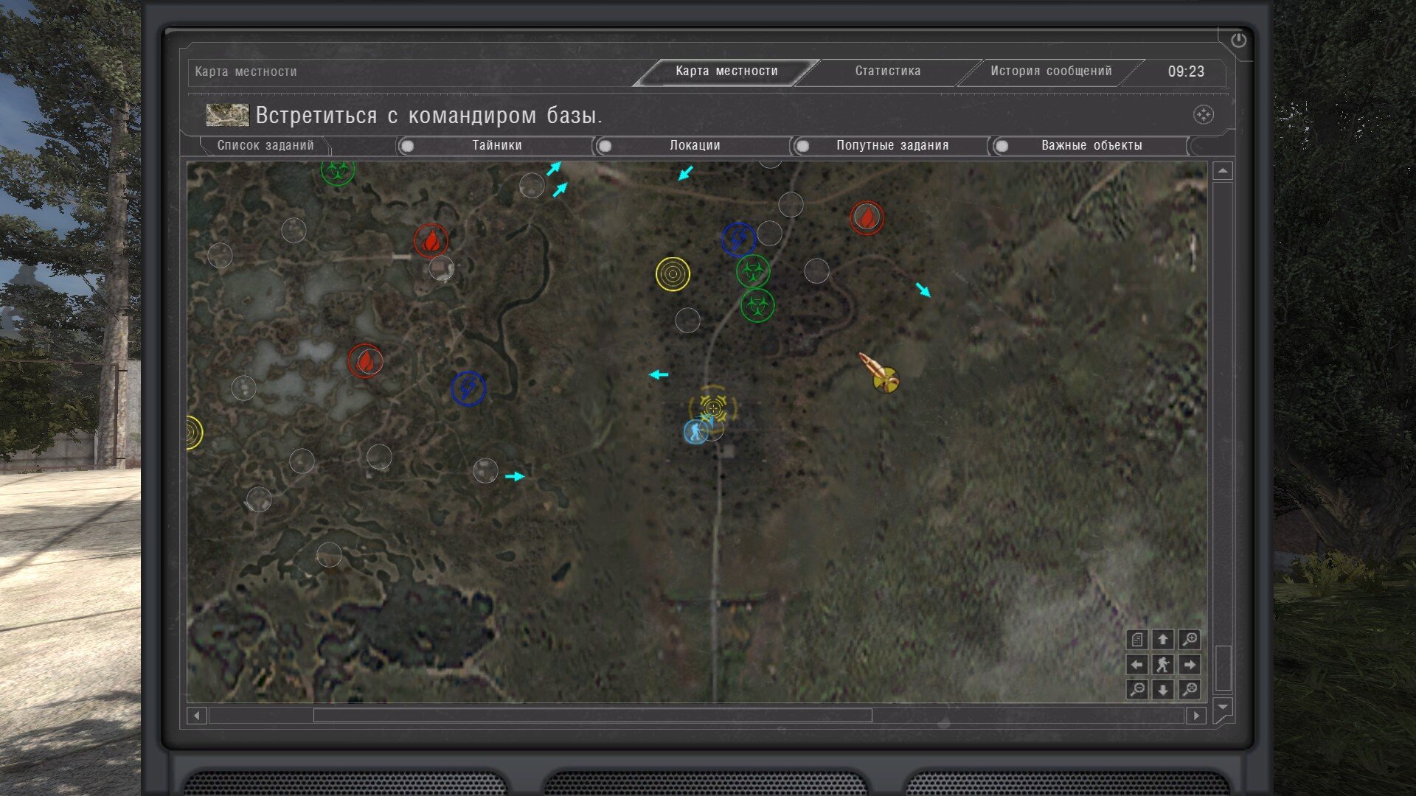The image size is (1416, 796).
Task: Reset zoom with the dotted magnifier icon
Action: tap(1189, 690)
